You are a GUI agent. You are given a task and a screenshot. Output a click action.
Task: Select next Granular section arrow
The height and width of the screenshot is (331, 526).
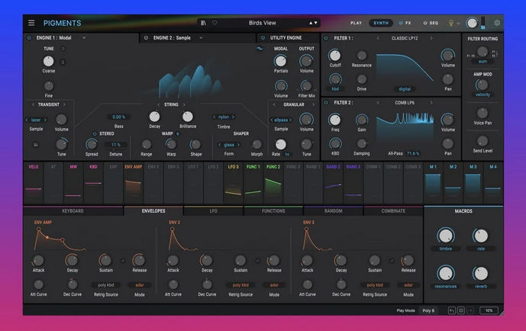click(313, 104)
